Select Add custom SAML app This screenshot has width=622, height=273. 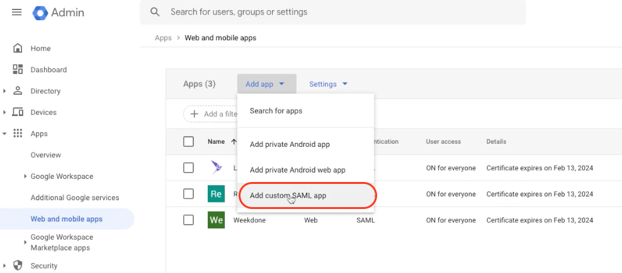(288, 195)
